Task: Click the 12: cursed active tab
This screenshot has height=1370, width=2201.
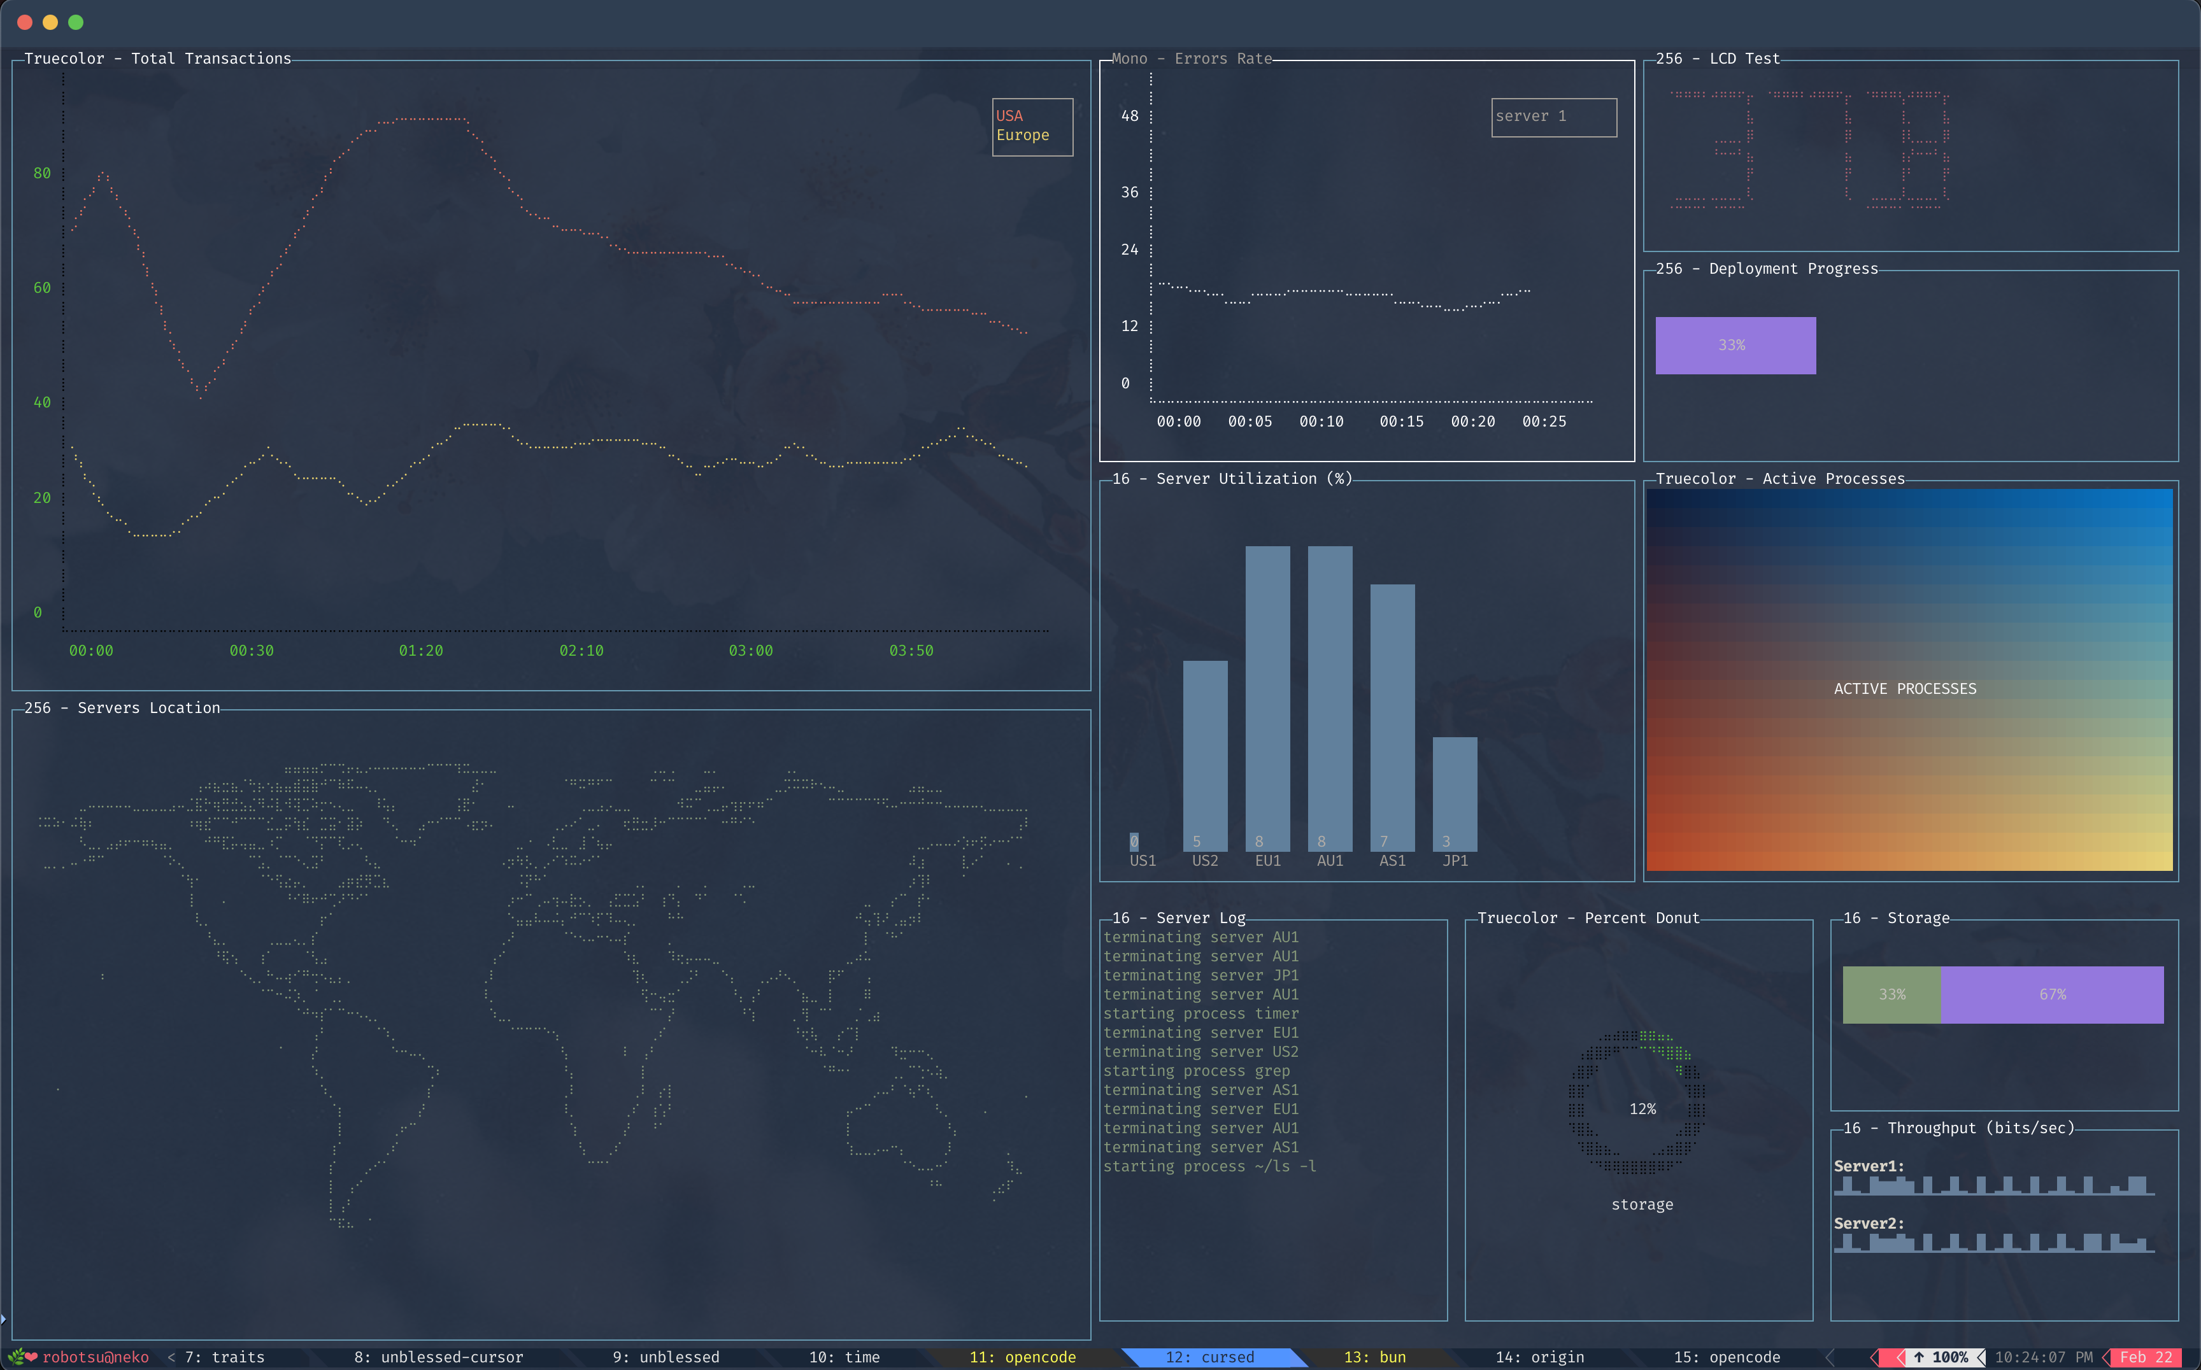Action: 1209,1357
